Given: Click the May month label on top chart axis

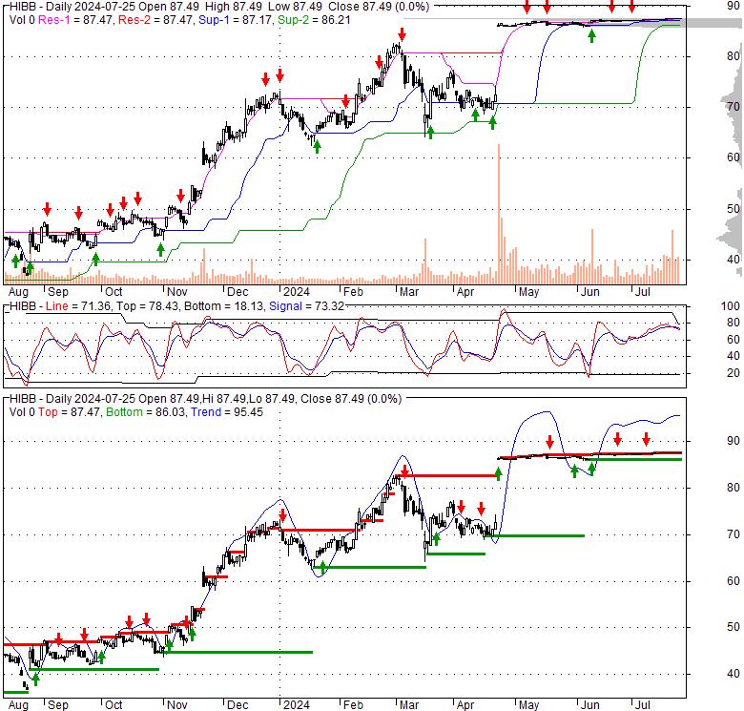Looking at the screenshot, I should pos(528,292).
